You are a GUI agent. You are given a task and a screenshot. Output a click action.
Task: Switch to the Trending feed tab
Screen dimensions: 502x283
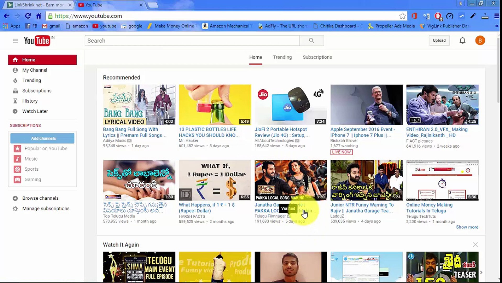[282, 57]
